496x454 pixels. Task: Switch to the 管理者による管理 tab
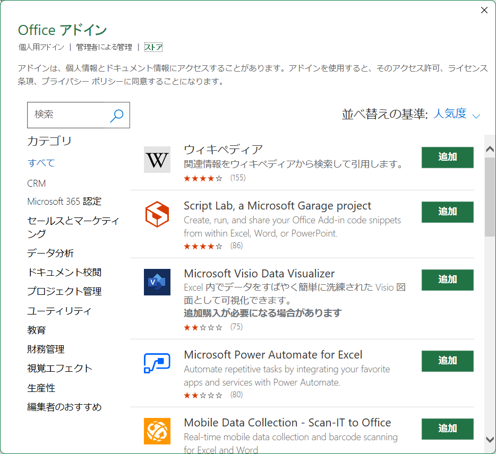pos(104,47)
